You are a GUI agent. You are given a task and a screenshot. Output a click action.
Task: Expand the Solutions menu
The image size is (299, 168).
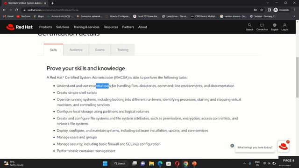(63, 27)
